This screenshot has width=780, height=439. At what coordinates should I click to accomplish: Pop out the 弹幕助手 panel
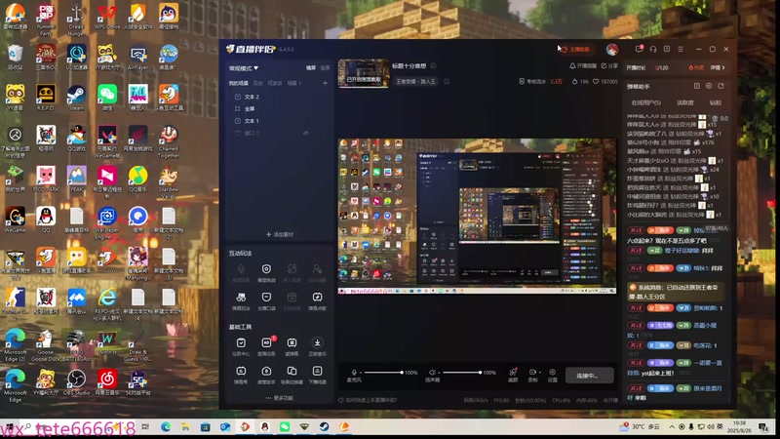tap(697, 86)
